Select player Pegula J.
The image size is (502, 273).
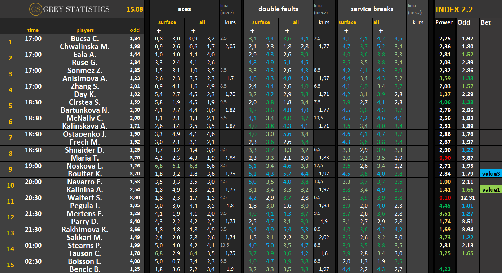coord(85,206)
